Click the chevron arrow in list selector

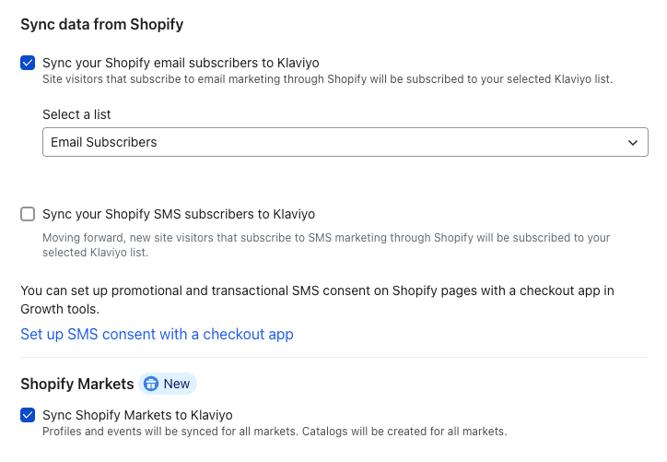point(633,143)
